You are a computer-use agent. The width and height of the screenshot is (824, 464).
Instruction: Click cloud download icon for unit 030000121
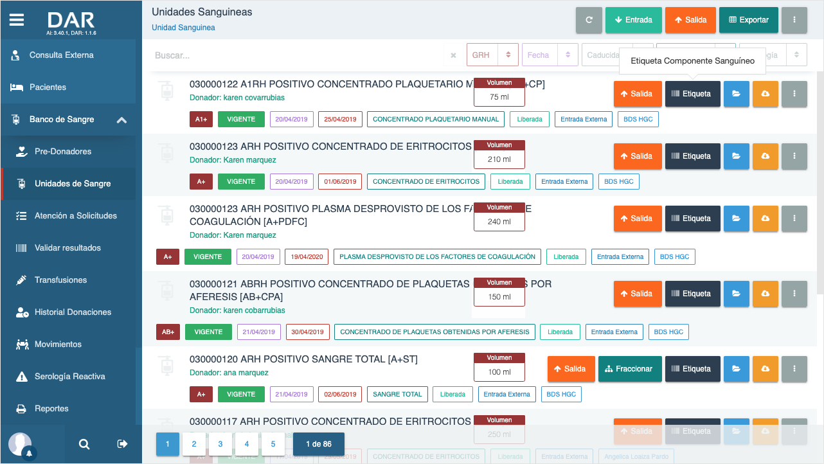coord(766,294)
